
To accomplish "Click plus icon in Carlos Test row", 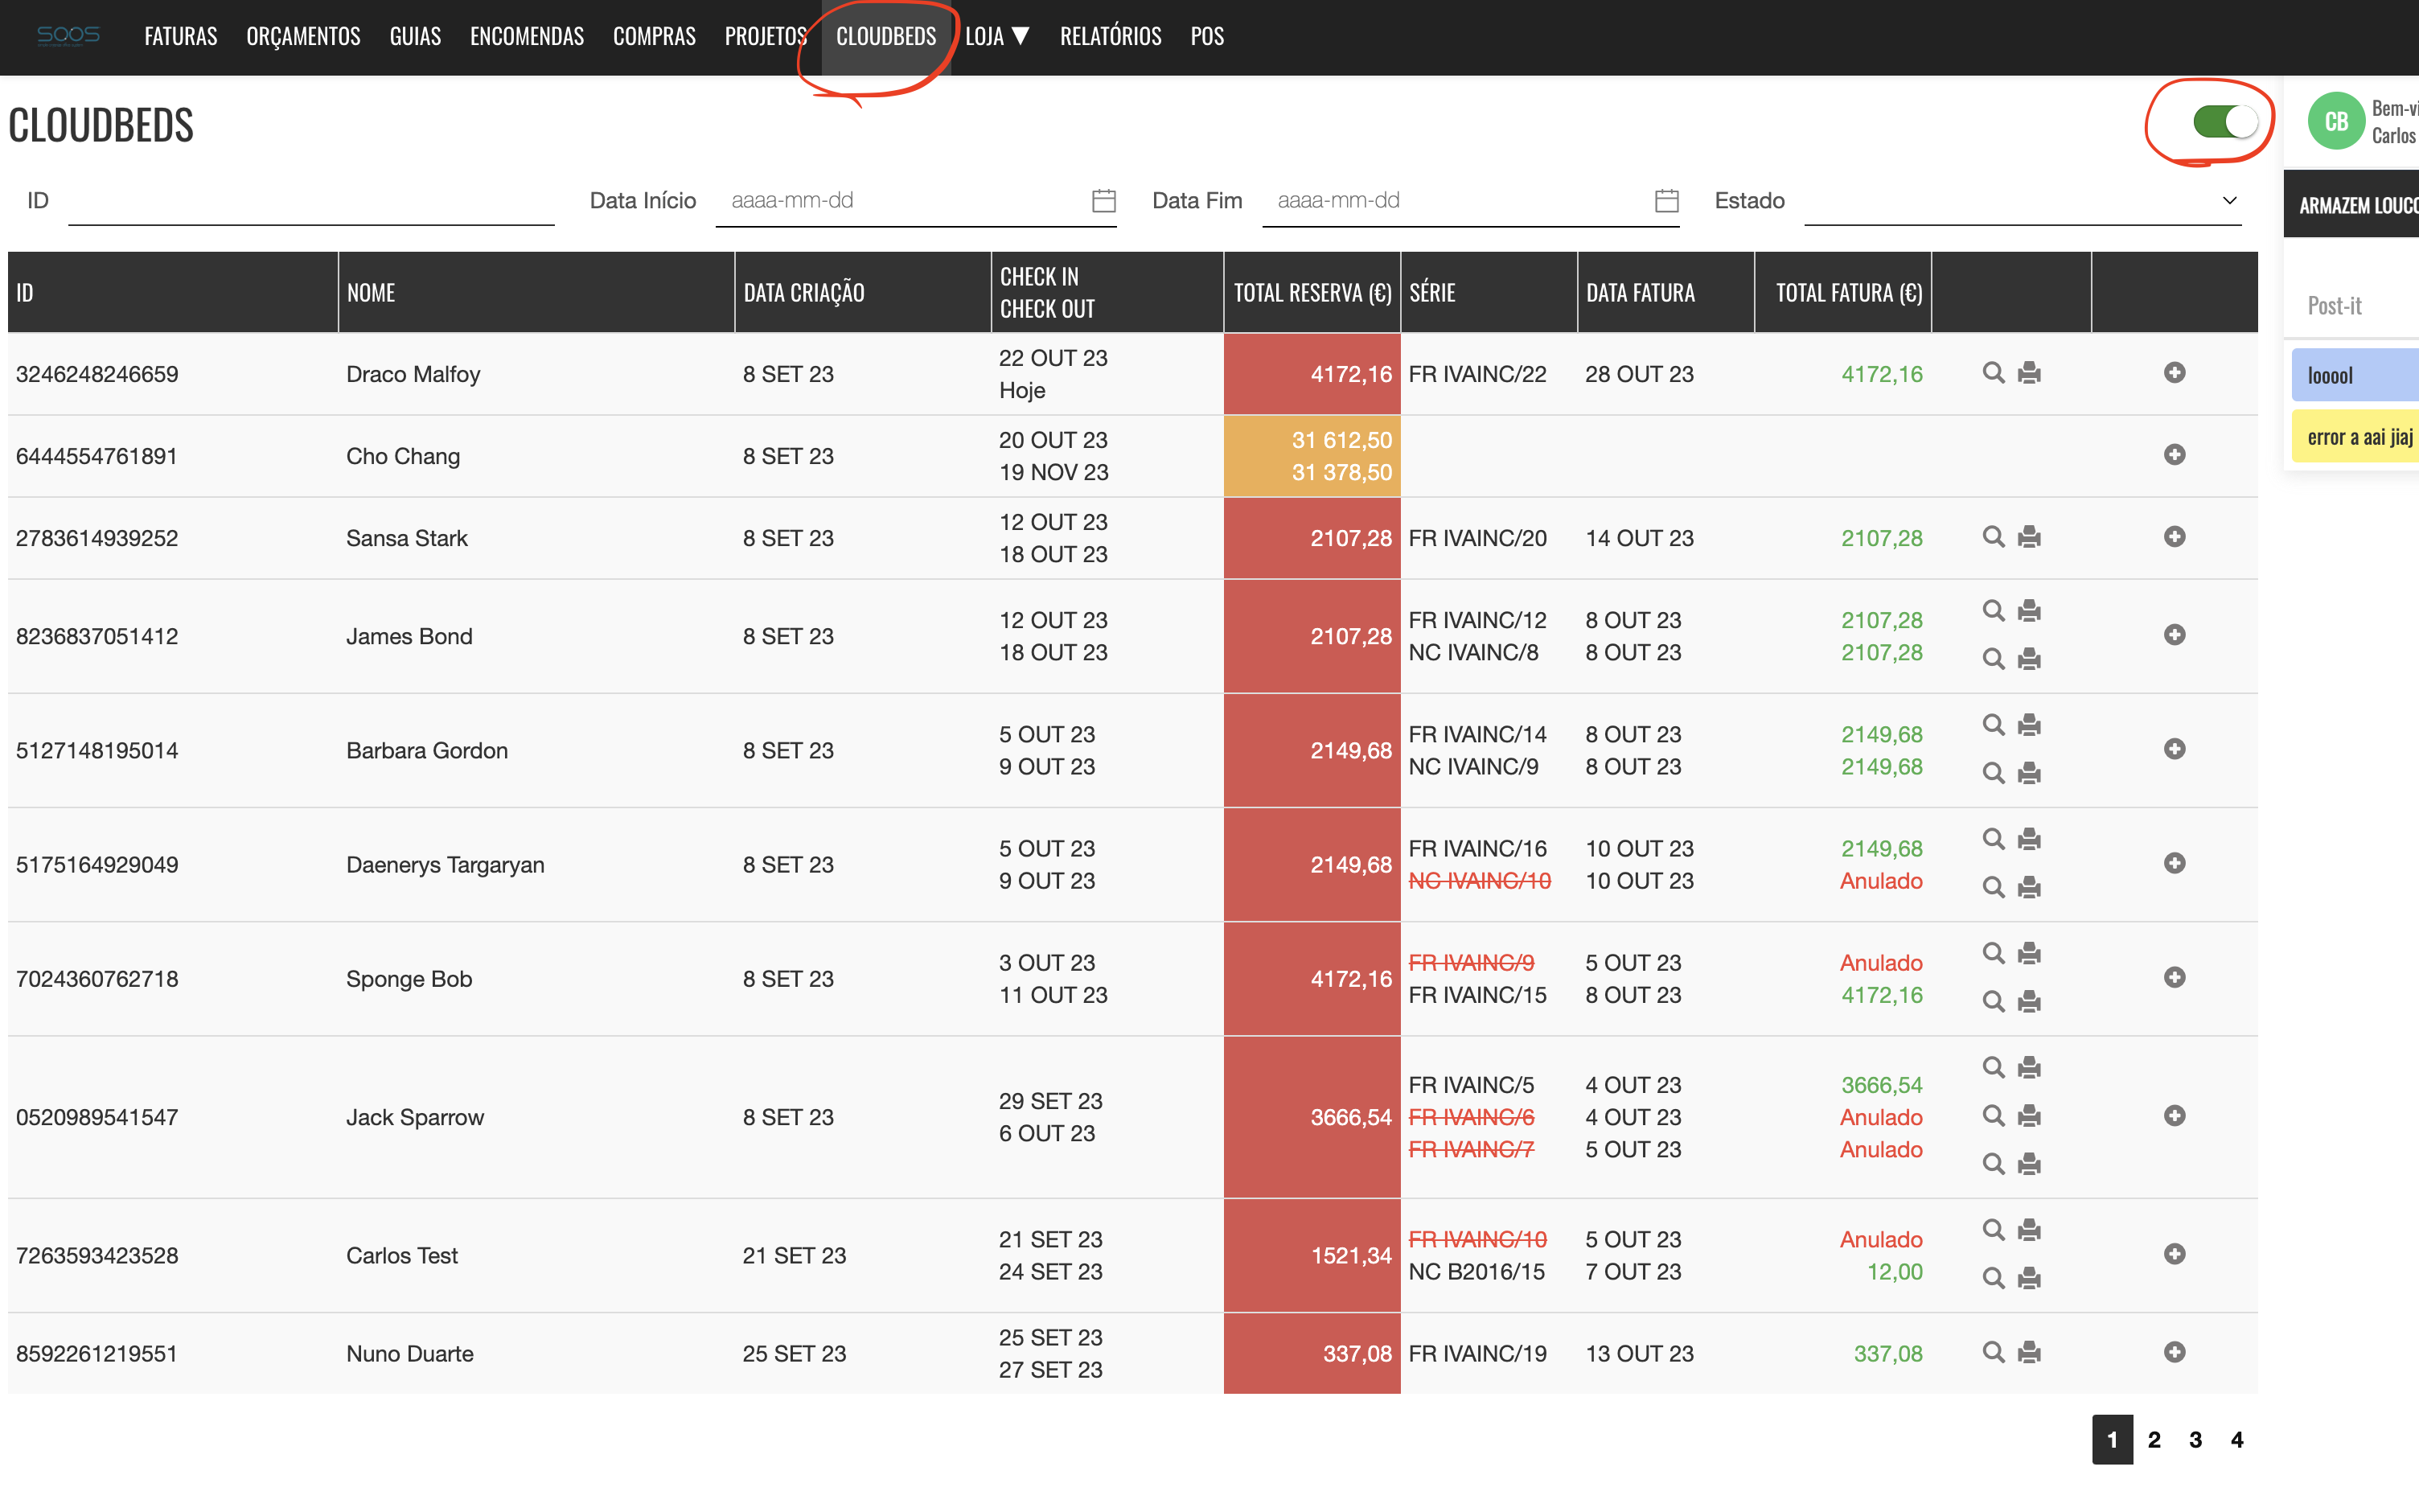I will pos(2174,1254).
